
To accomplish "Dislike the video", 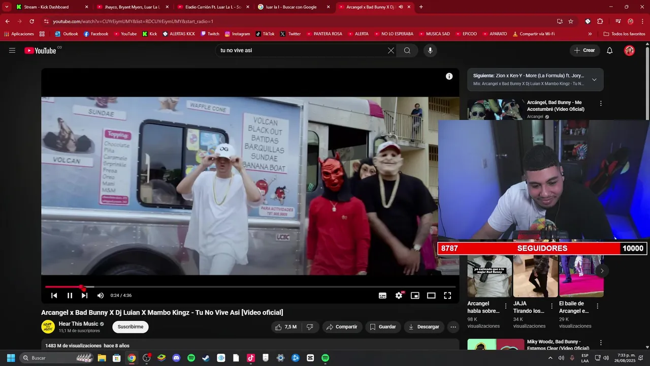I will (x=310, y=327).
